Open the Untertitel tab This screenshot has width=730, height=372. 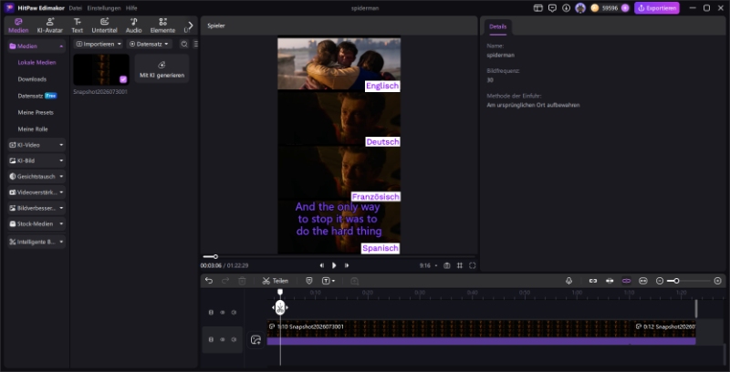104,26
